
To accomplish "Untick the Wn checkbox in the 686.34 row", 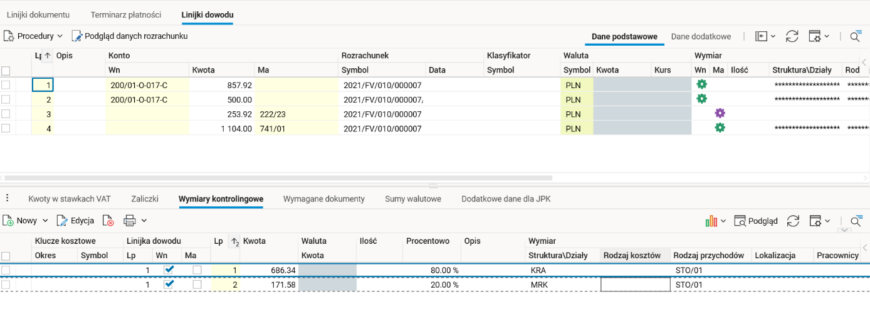I will click(169, 270).
